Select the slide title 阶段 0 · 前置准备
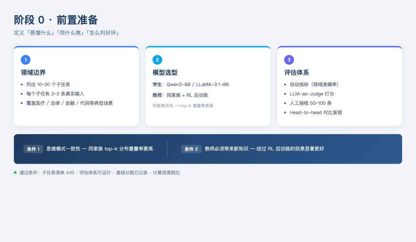Image resolution: width=416 pixels, height=242 pixels. coord(56,20)
